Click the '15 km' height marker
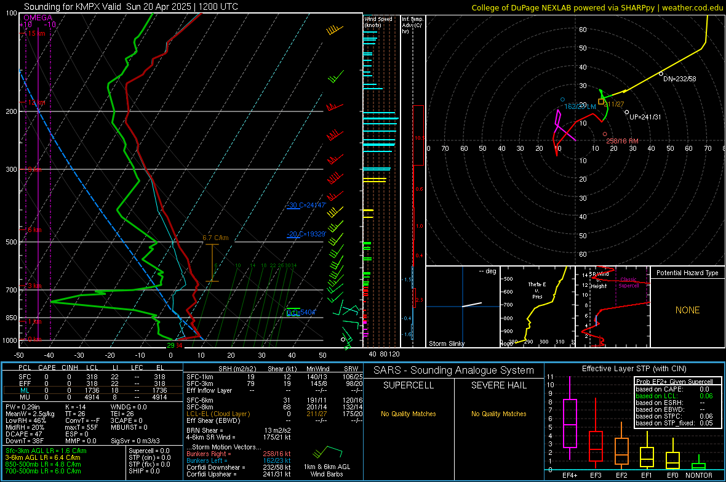The height and width of the screenshot is (482, 726). pyautogui.click(x=36, y=33)
